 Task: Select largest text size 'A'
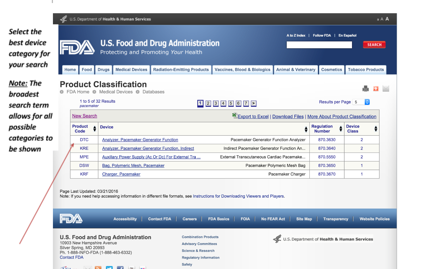tap(387, 19)
